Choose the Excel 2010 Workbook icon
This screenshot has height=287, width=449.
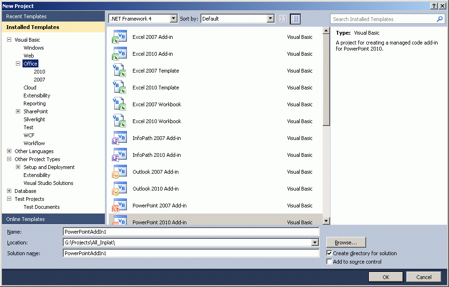pos(119,121)
